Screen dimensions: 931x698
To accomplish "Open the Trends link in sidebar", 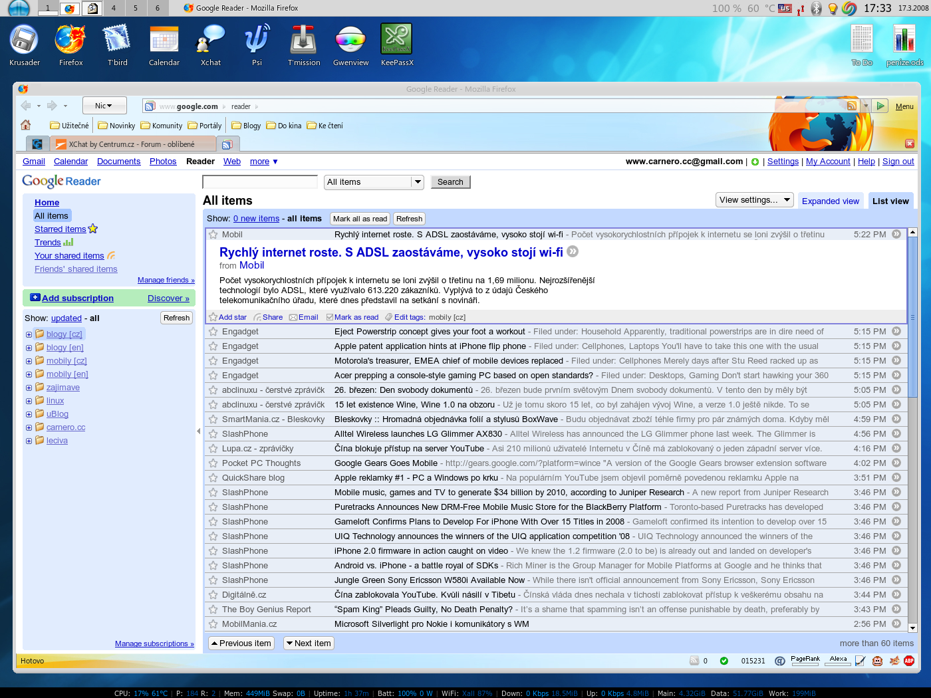I will (x=48, y=243).
